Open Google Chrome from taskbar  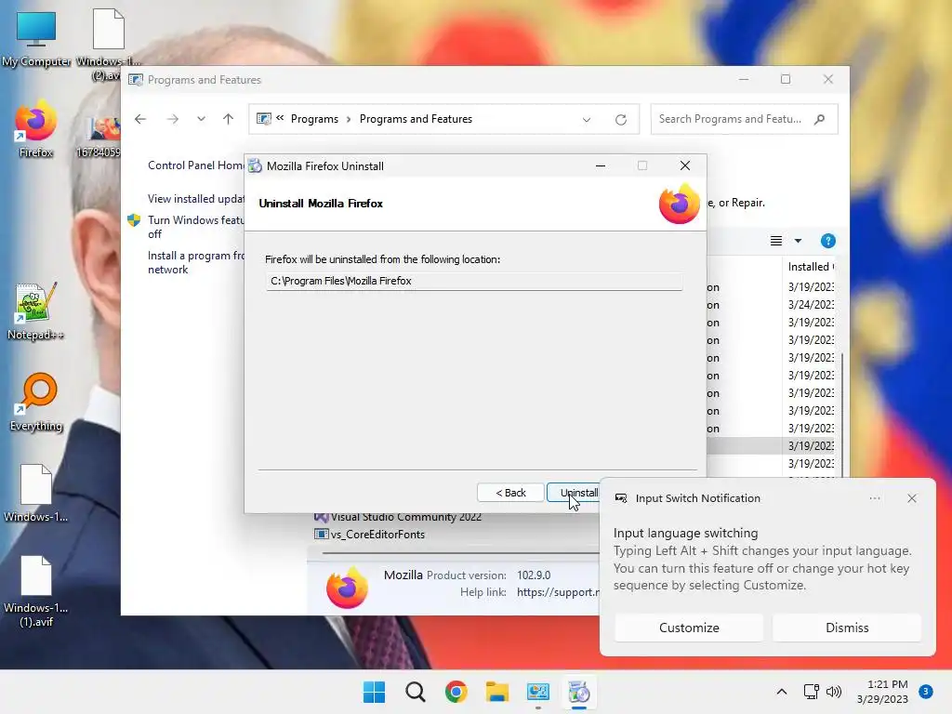coord(456,692)
